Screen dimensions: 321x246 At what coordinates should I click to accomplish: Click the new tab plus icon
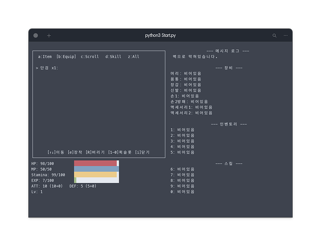pyautogui.click(x=49, y=36)
